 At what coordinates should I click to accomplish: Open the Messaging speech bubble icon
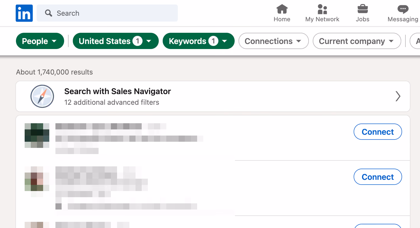click(403, 9)
